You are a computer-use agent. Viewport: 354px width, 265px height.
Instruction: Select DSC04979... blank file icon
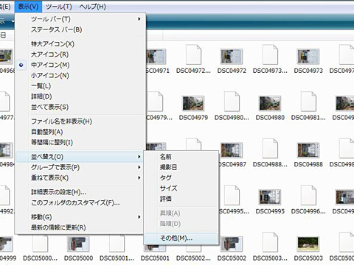point(156,102)
